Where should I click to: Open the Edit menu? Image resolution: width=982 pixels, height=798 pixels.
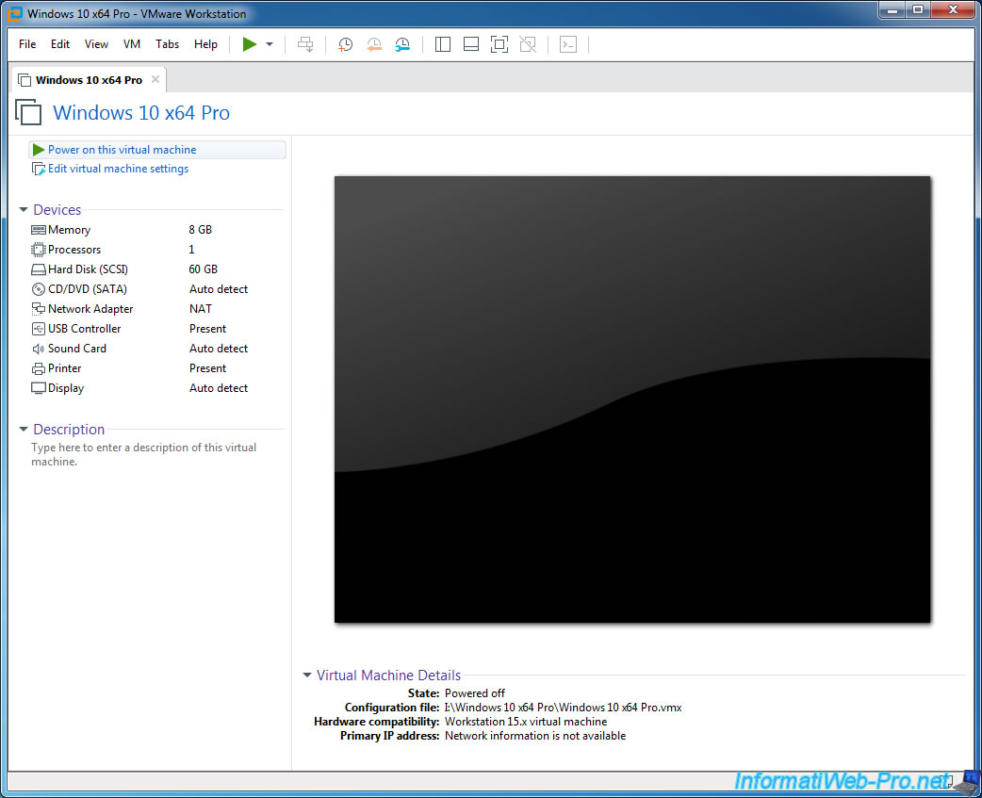[60, 44]
